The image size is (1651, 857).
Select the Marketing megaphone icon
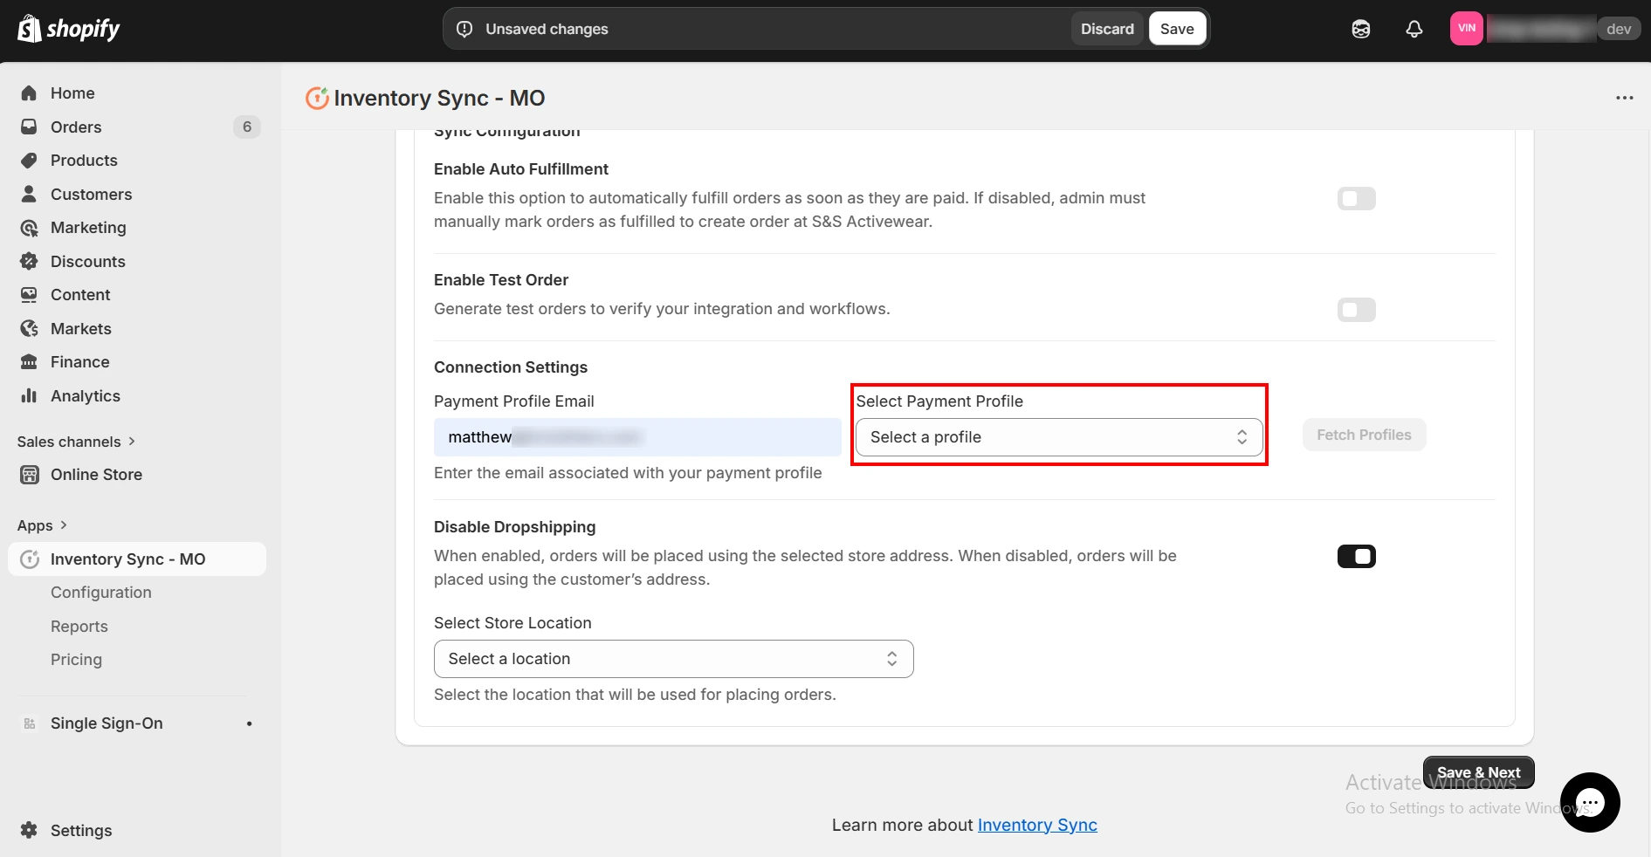(x=29, y=228)
